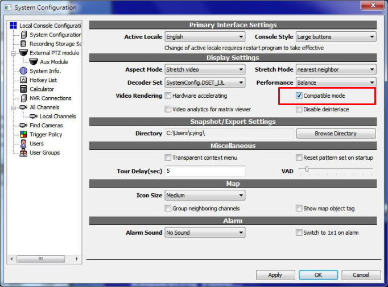Click the Aux Module camera icon
This screenshot has width=388, height=287.
click(34, 62)
